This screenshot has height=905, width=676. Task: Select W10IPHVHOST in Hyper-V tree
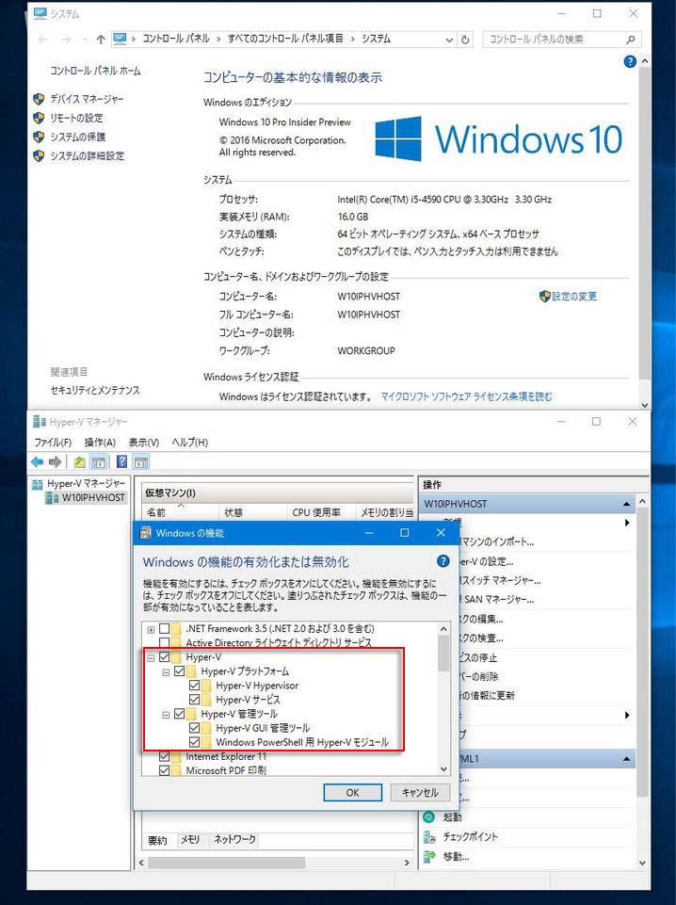pos(93,497)
